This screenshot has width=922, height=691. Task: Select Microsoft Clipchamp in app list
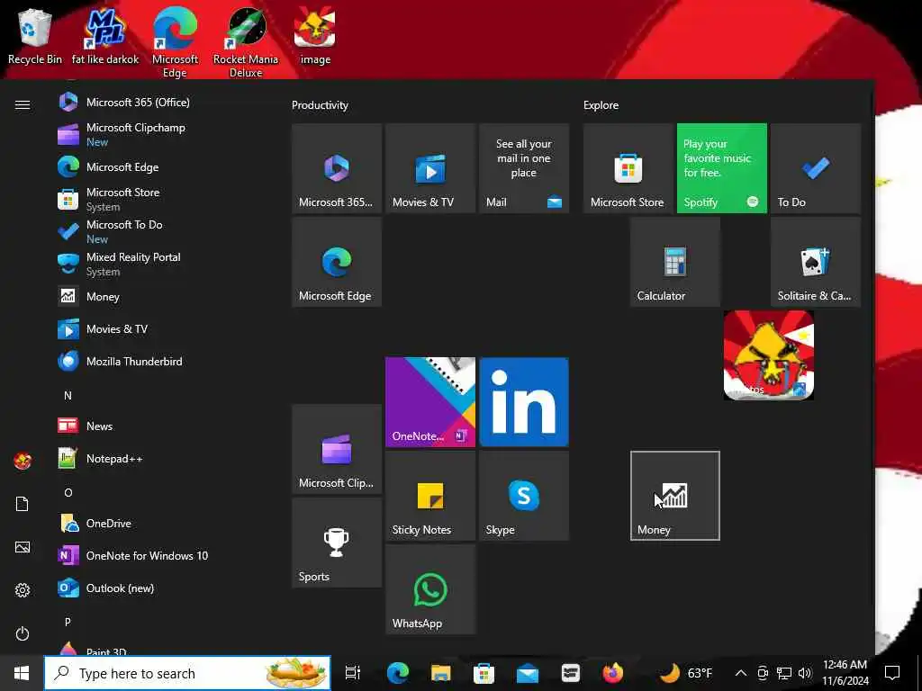coord(165,135)
